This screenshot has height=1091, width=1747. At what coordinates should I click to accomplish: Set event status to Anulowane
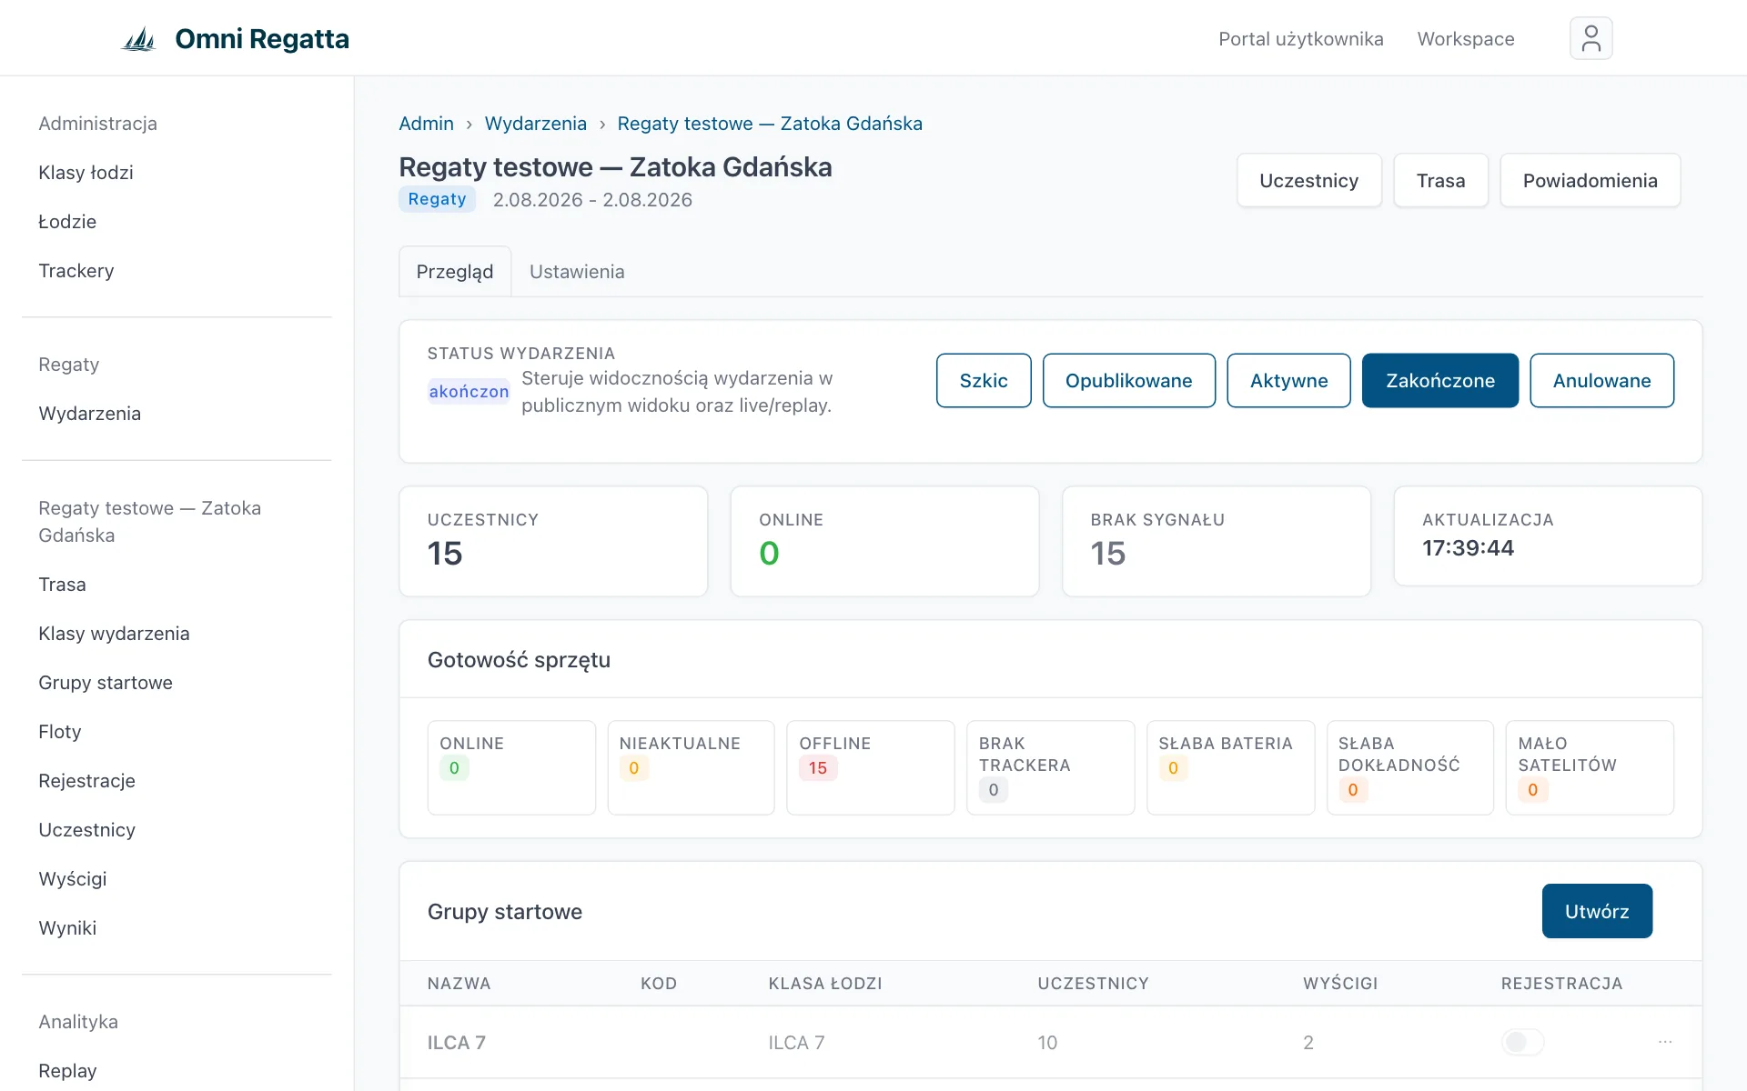(x=1601, y=380)
